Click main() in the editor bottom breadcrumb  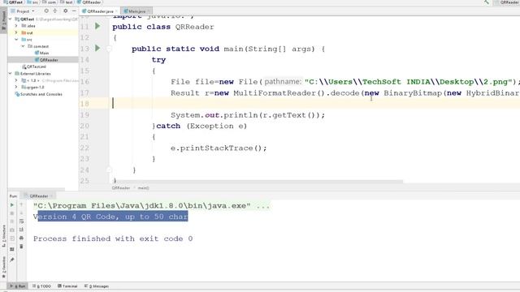pos(144,187)
